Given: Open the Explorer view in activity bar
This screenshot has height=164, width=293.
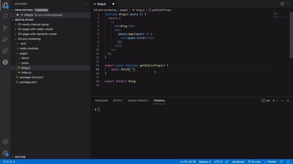Looking at the screenshot, I should pos(5,5).
